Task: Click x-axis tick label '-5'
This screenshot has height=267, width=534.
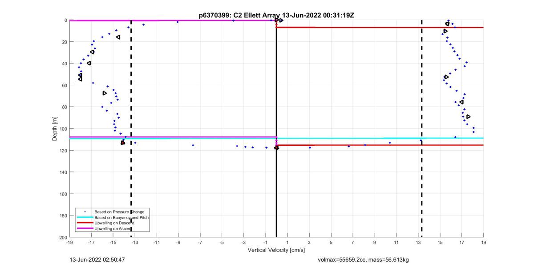Action: (x=222, y=243)
